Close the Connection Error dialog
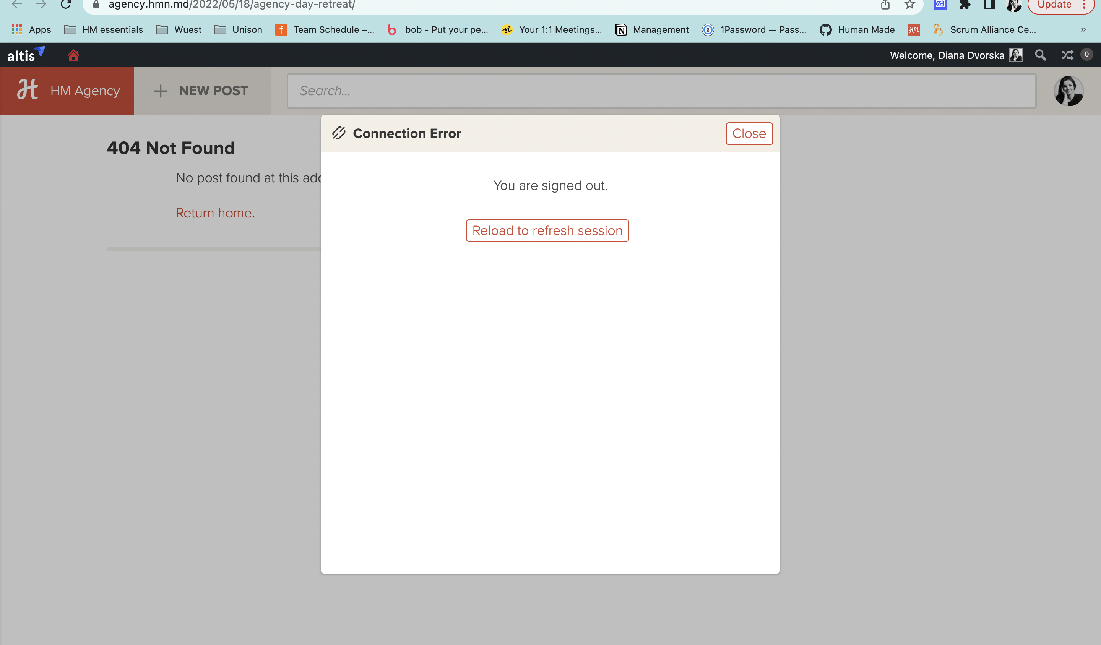Screen dimensions: 1101x645 click(749, 134)
